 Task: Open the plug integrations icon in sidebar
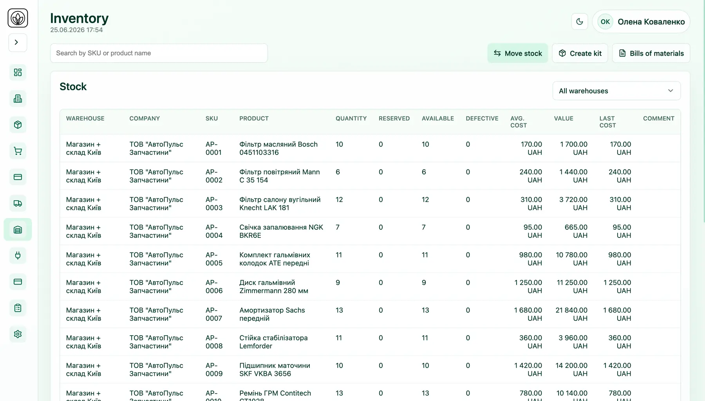18,255
